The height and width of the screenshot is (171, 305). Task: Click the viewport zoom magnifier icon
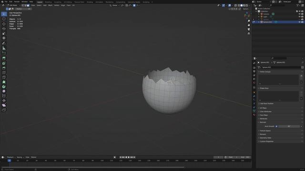pyautogui.click(x=249, y=21)
